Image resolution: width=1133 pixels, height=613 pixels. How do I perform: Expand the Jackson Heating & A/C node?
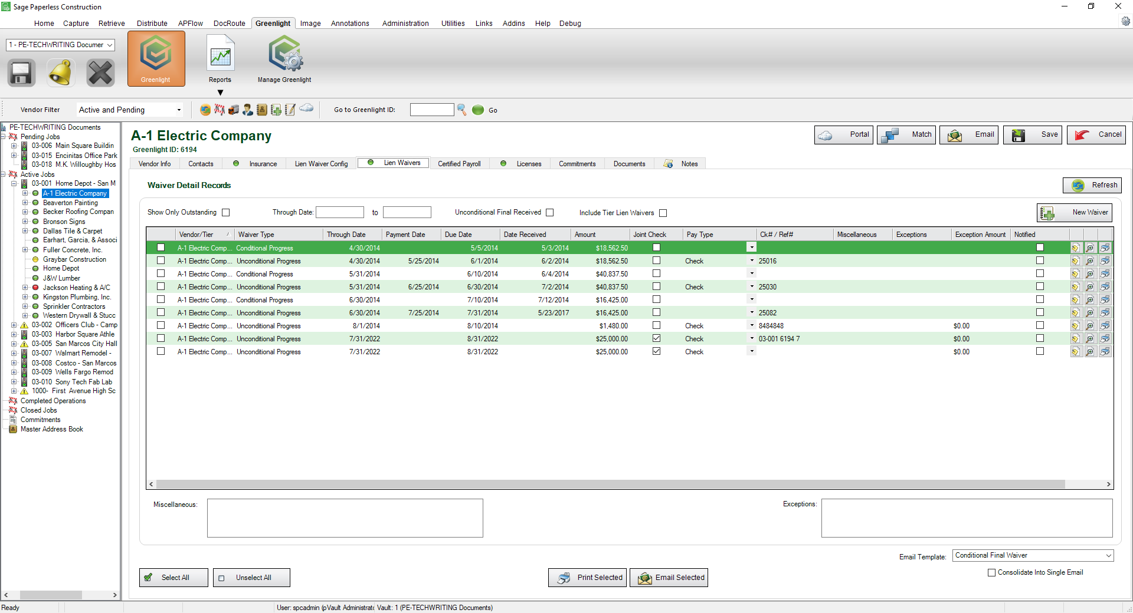[x=25, y=288]
